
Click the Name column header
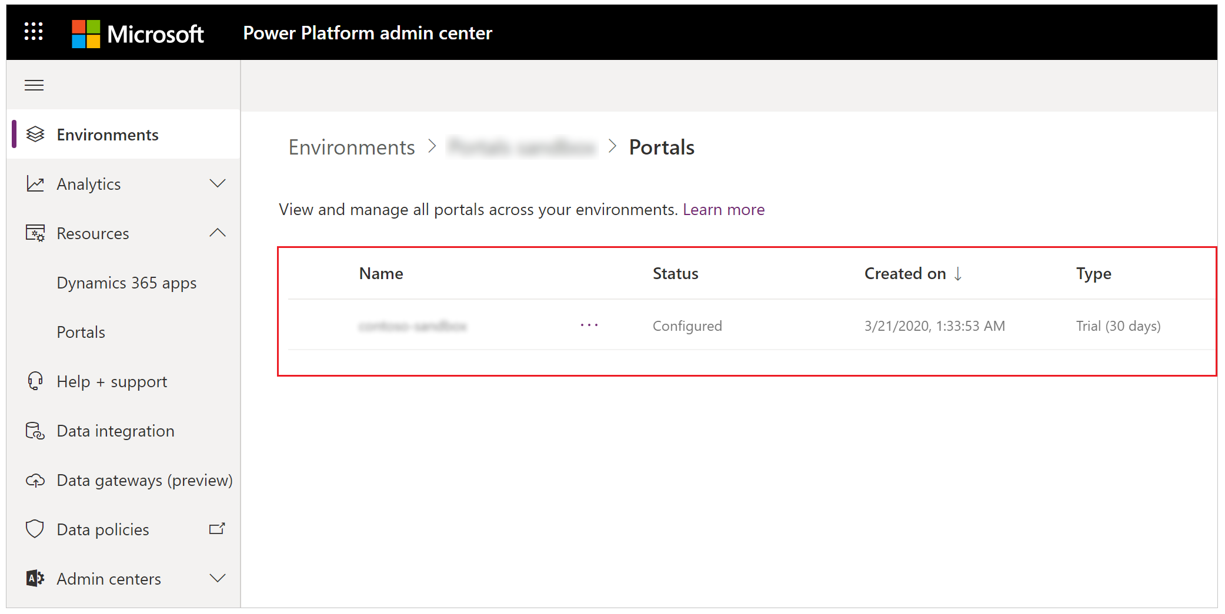381,274
